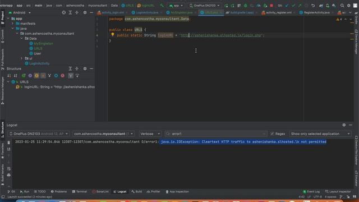
Task: Click the build hammer icon
Action: [x=162, y=5]
